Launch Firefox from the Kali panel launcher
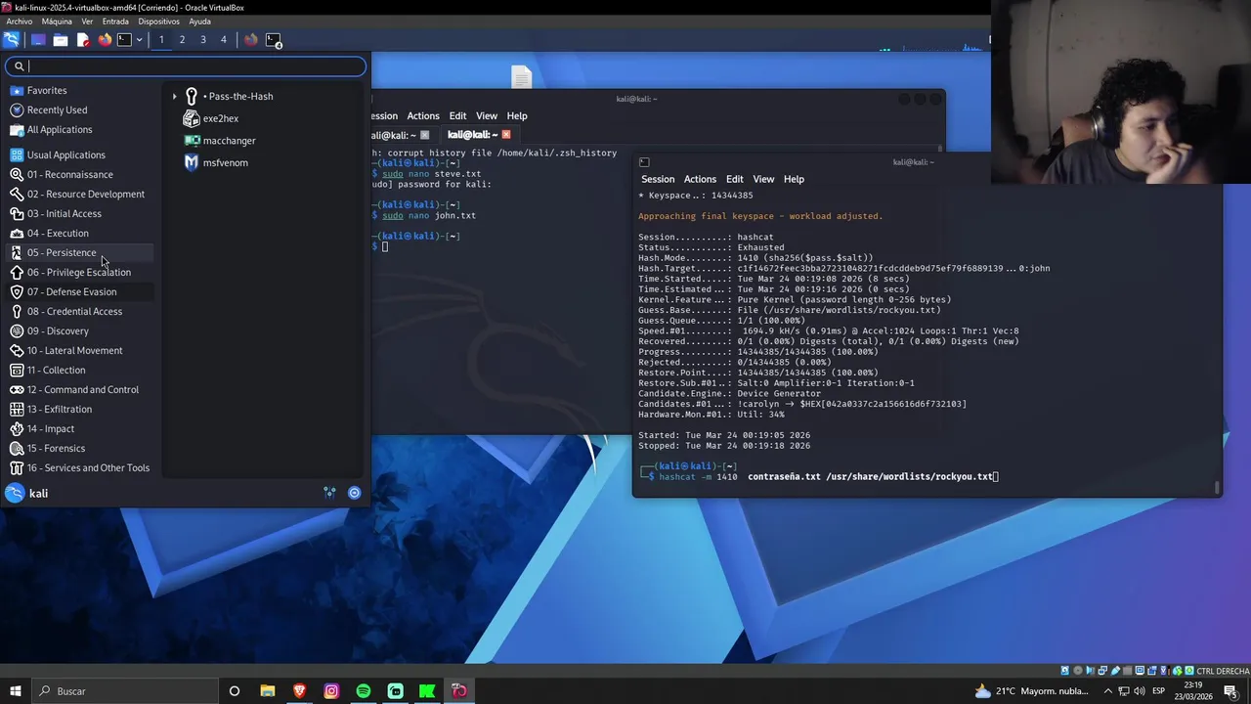The image size is (1251, 704). tap(105, 40)
